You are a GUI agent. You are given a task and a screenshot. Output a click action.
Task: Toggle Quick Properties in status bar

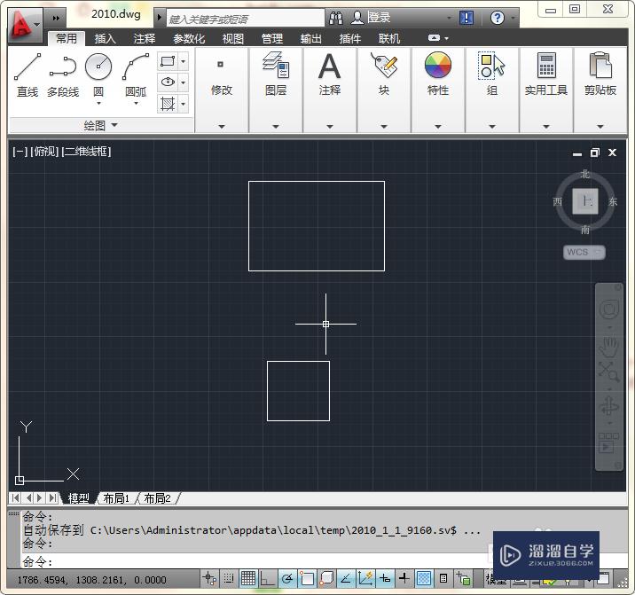443,578
